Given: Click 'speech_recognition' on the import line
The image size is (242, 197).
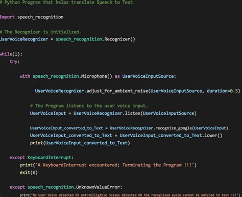Looking at the screenshot, I should tap(40, 17).
